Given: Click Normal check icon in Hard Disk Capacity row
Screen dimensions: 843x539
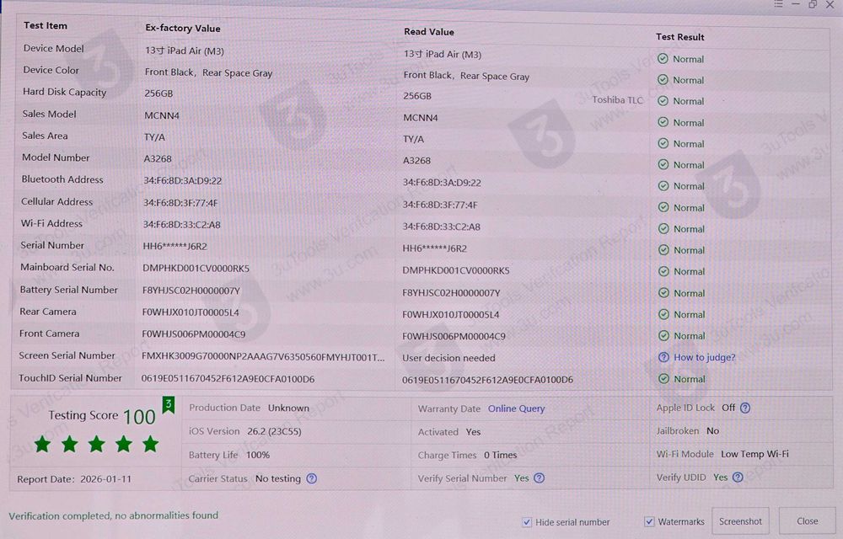Looking at the screenshot, I should coord(663,101).
